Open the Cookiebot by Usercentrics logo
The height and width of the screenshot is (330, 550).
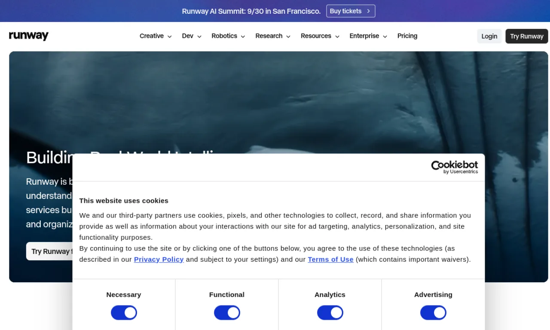(455, 167)
